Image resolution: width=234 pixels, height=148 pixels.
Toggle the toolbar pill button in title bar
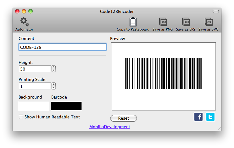(216, 11)
